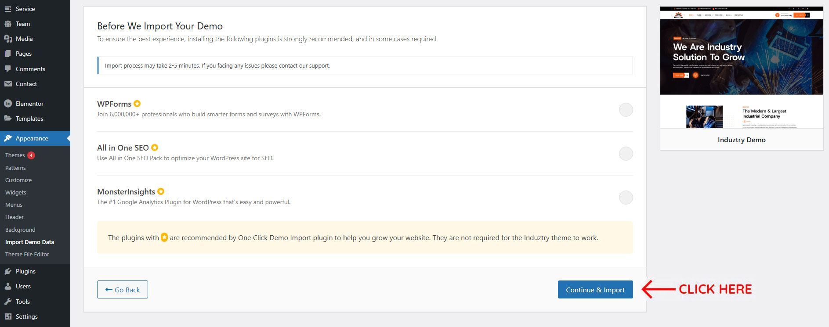Screen dimensions: 829x327
Task: Click the Tools wrench icon
Action: click(8, 302)
